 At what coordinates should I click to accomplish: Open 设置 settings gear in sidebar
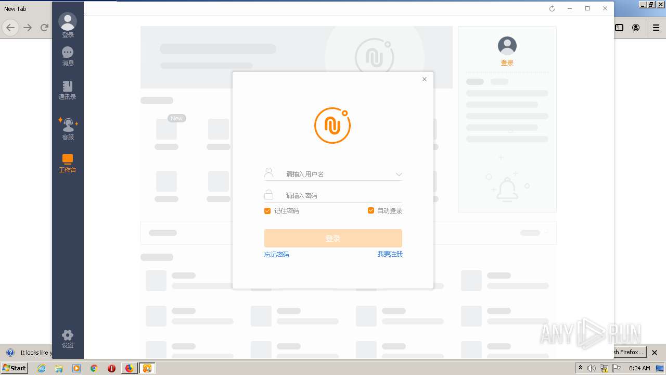[68, 338]
